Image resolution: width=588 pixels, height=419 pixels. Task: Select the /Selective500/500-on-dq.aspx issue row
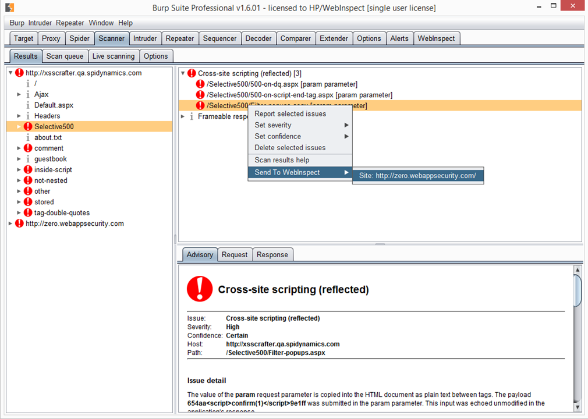click(380, 84)
